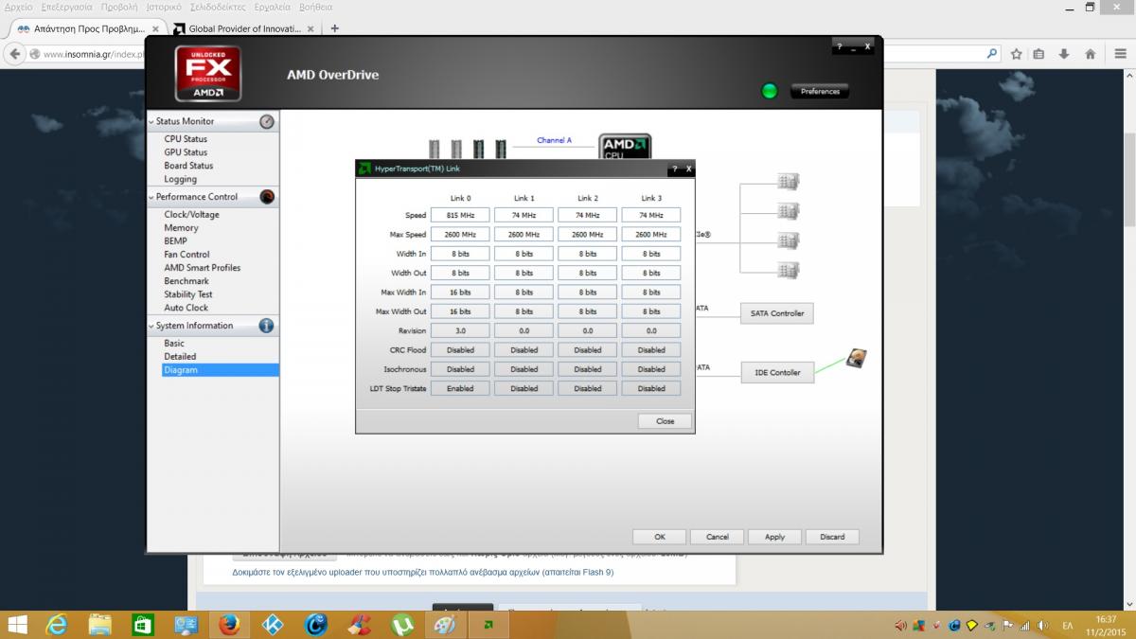The height and width of the screenshot is (639, 1136).
Task: Click the hard disk icon beside IDE Controller
Action: tap(856, 360)
